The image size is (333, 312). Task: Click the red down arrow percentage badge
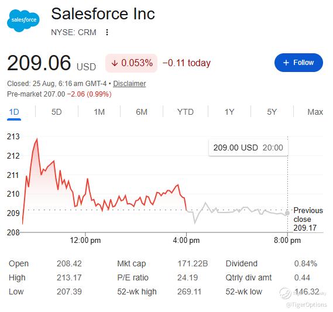(132, 63)
